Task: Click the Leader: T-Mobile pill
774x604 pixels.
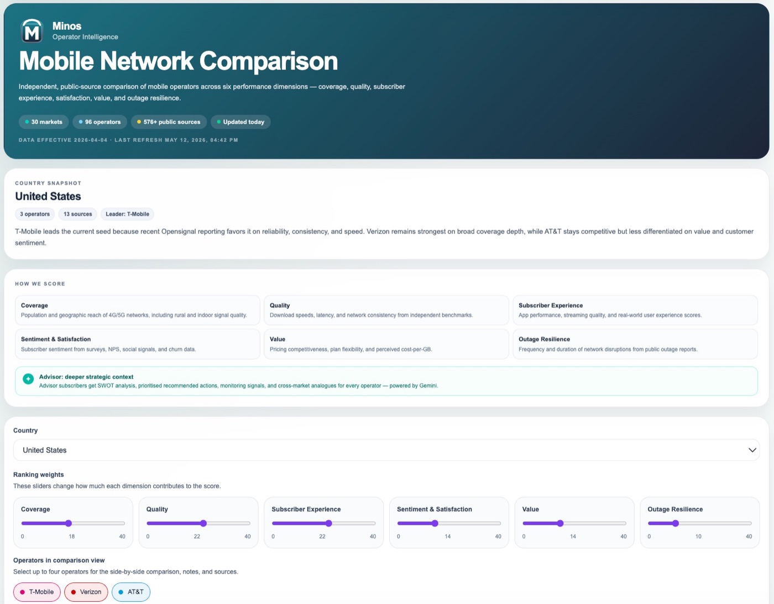Action: (128, 214)
